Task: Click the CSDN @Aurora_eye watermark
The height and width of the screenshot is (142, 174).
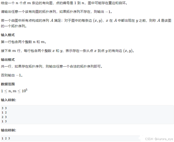Action: click(159, 139)
